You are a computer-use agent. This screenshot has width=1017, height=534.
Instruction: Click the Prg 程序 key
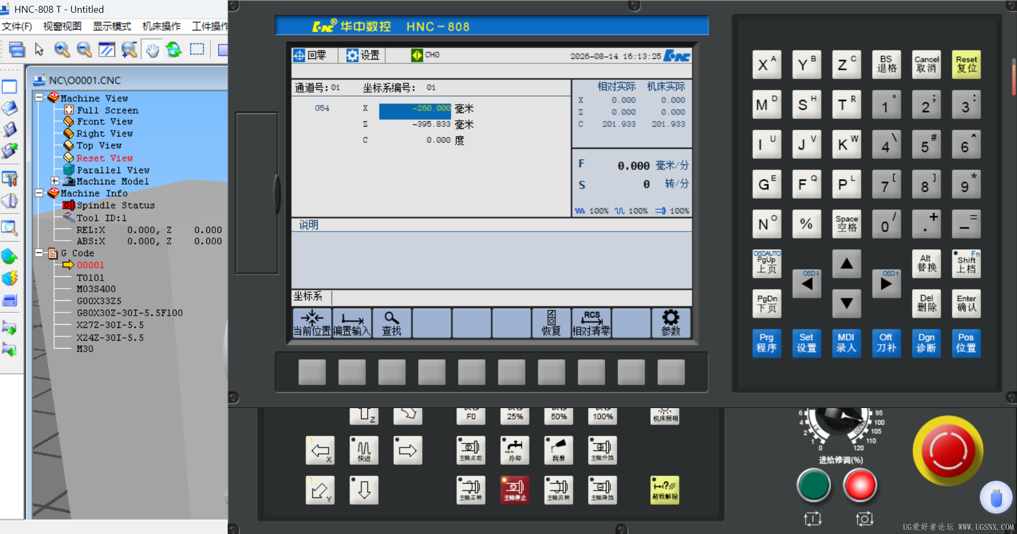click(766, 343)
